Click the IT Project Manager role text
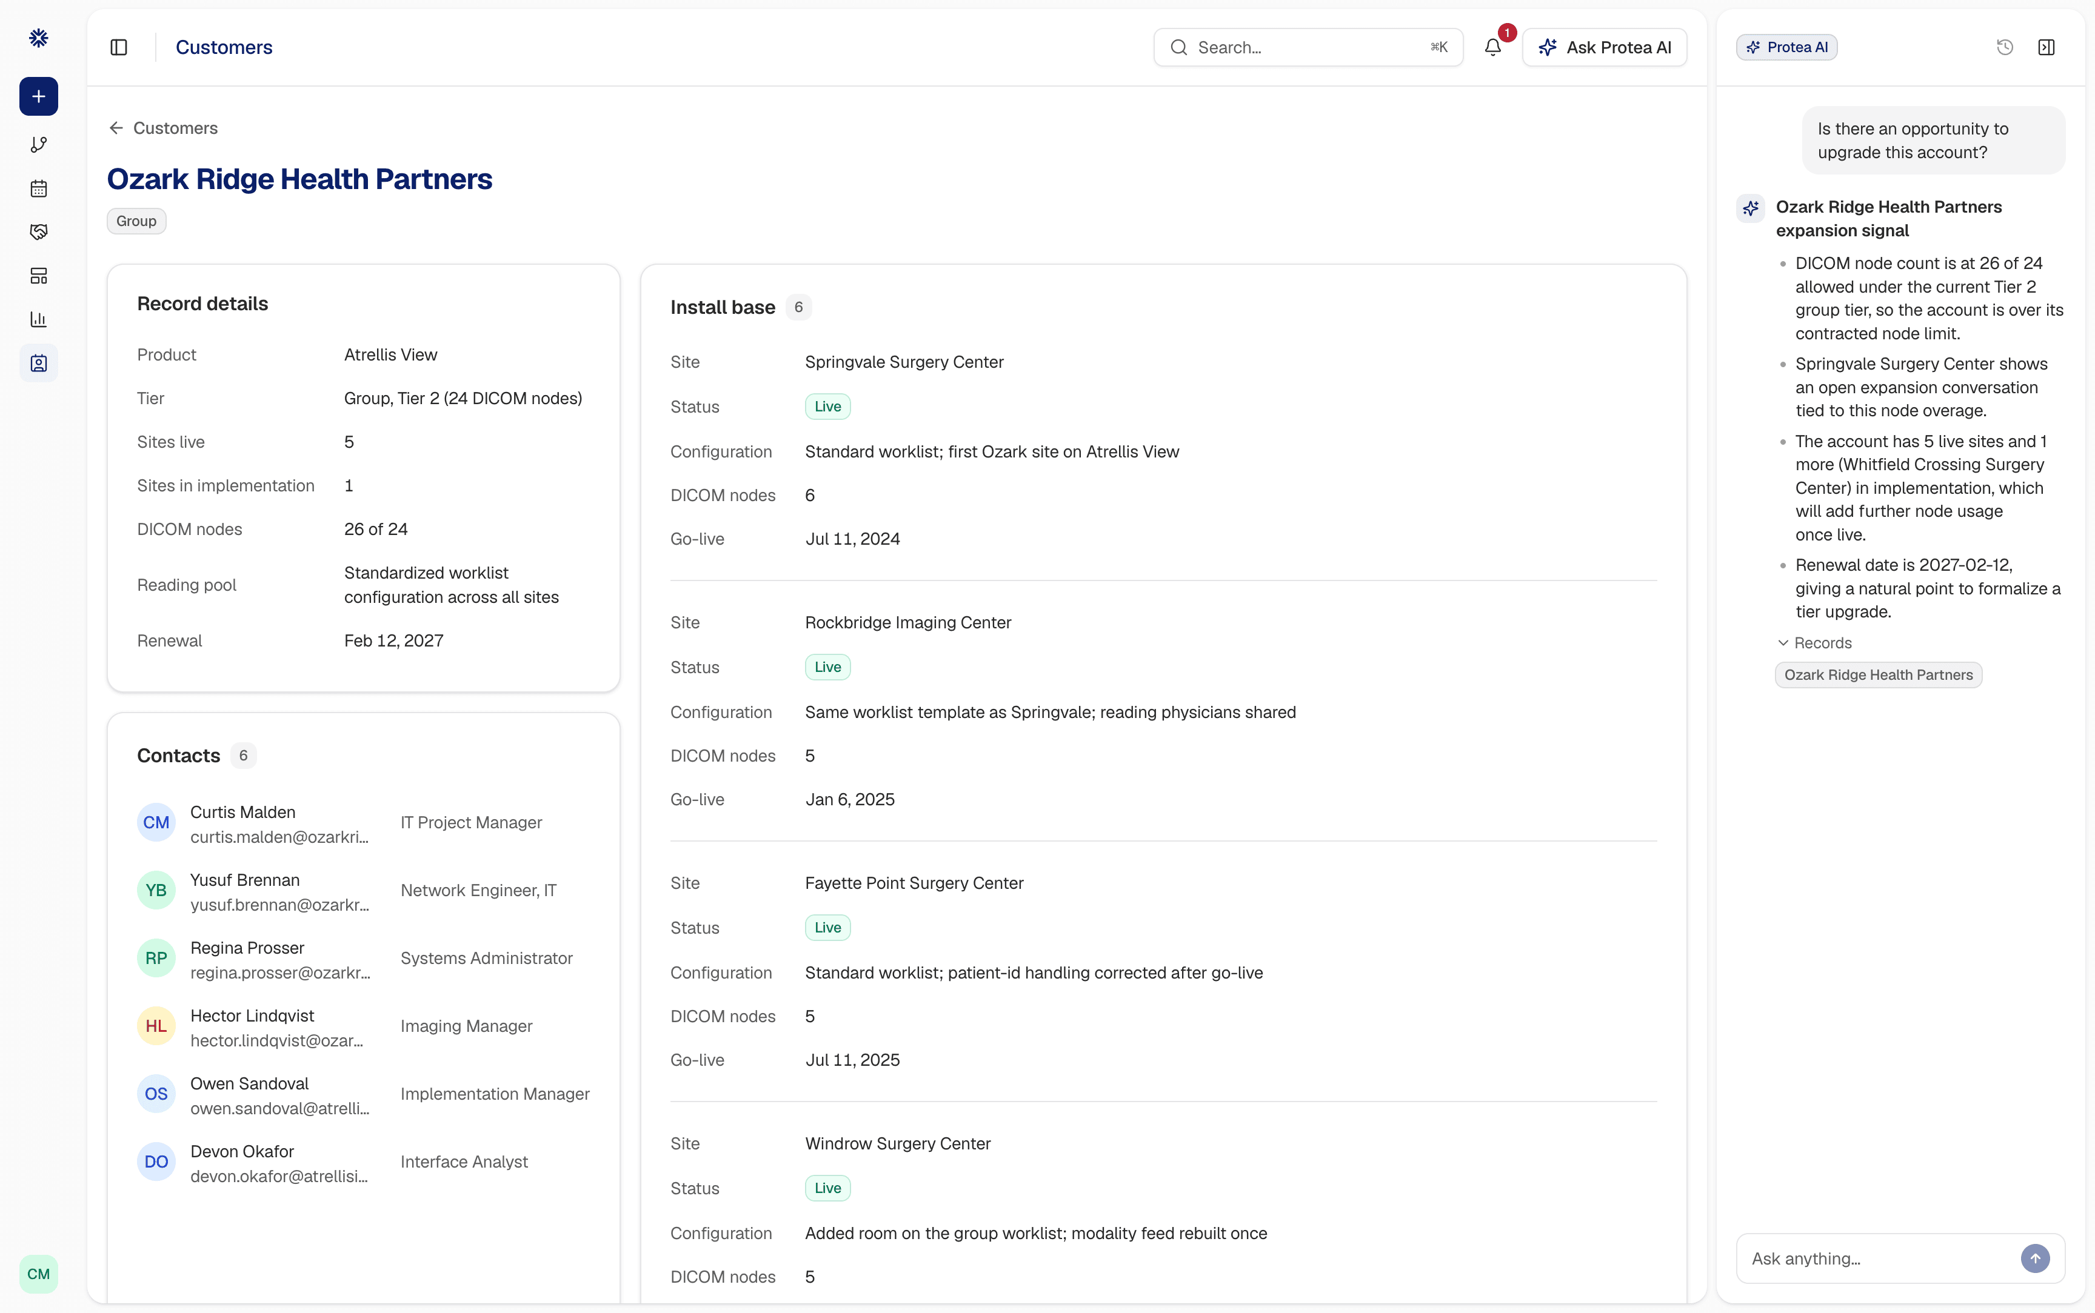Image resolution: width=2095 pixels, height=1313 pixels. (471, 822)
